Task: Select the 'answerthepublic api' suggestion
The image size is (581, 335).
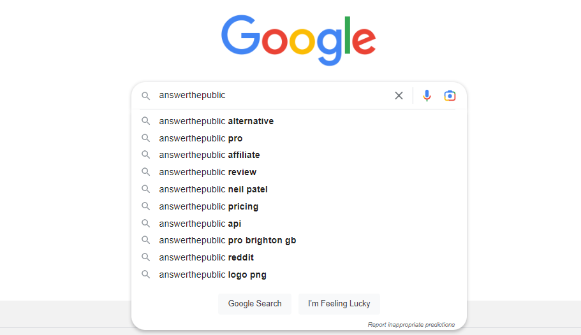Action: point(200,224)
